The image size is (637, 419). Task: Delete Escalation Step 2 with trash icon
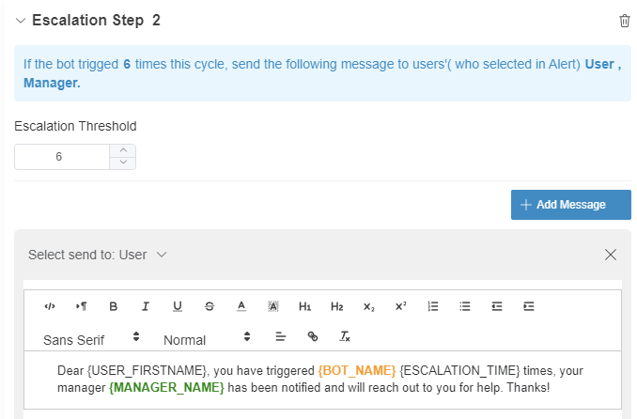coord(625,21)
